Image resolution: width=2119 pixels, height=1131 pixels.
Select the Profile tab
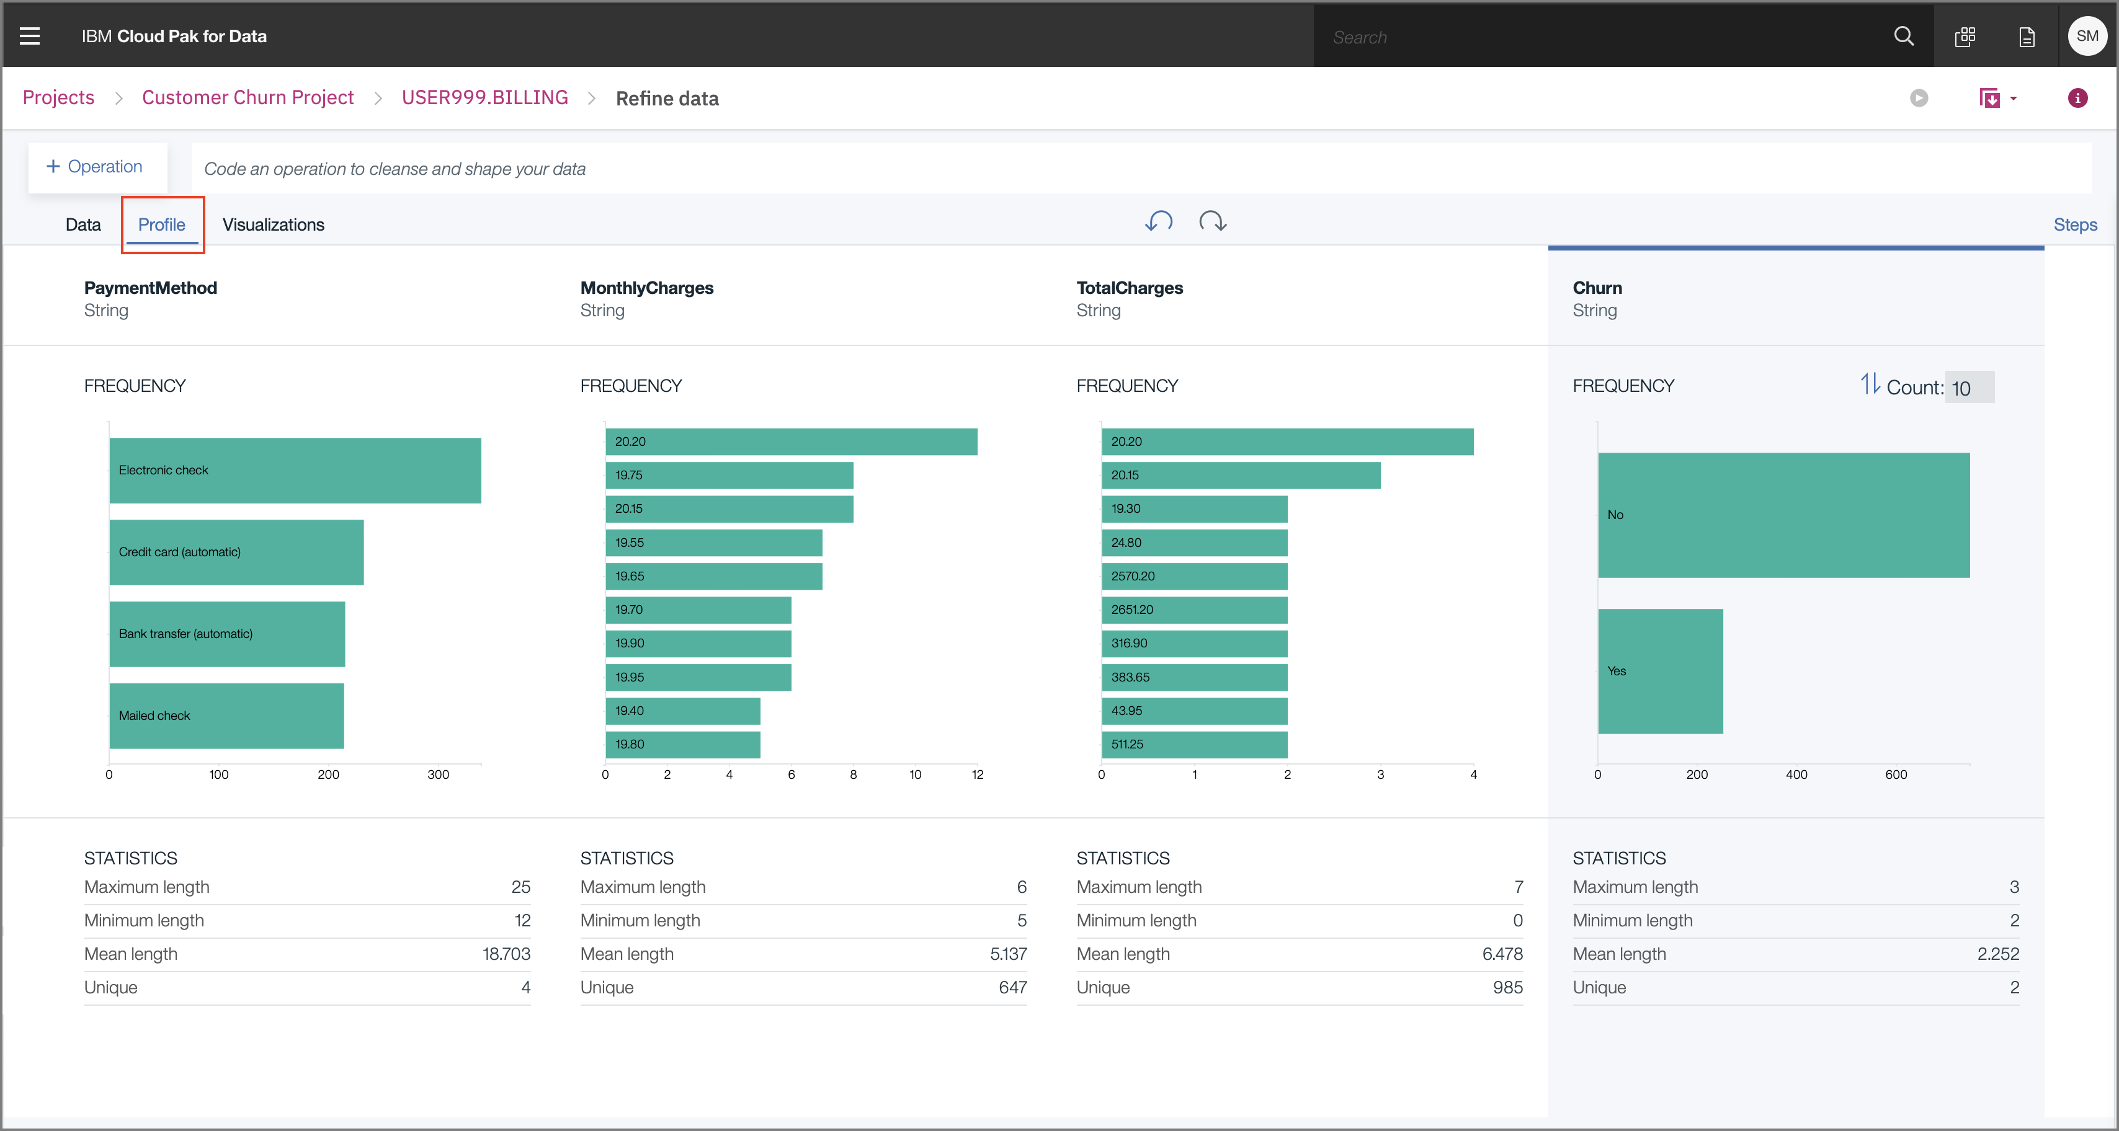pos(161,224)
